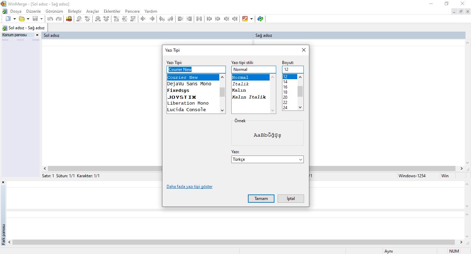Viewport: 471px width, 254px height.
Task: Click font list scroll-down arrow
Action: [x=222, y=110]
